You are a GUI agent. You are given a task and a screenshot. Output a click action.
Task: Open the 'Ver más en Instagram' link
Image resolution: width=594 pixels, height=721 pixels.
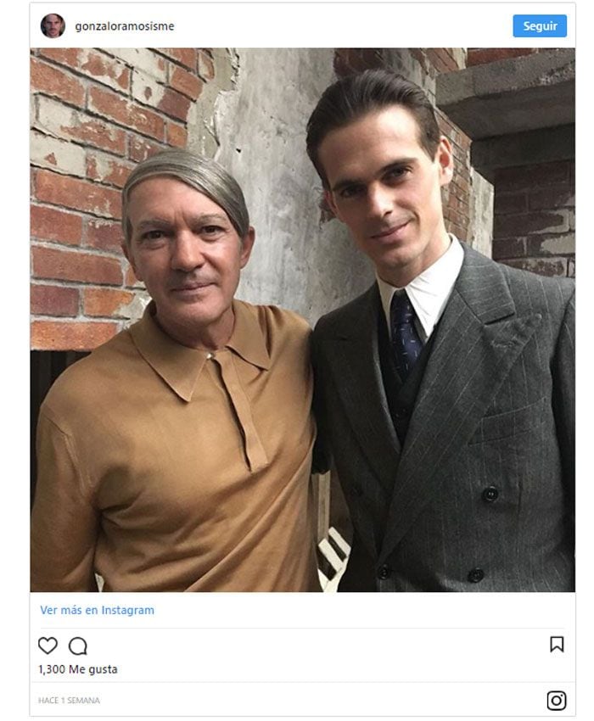pyautogui.click(x=97, y=610)
